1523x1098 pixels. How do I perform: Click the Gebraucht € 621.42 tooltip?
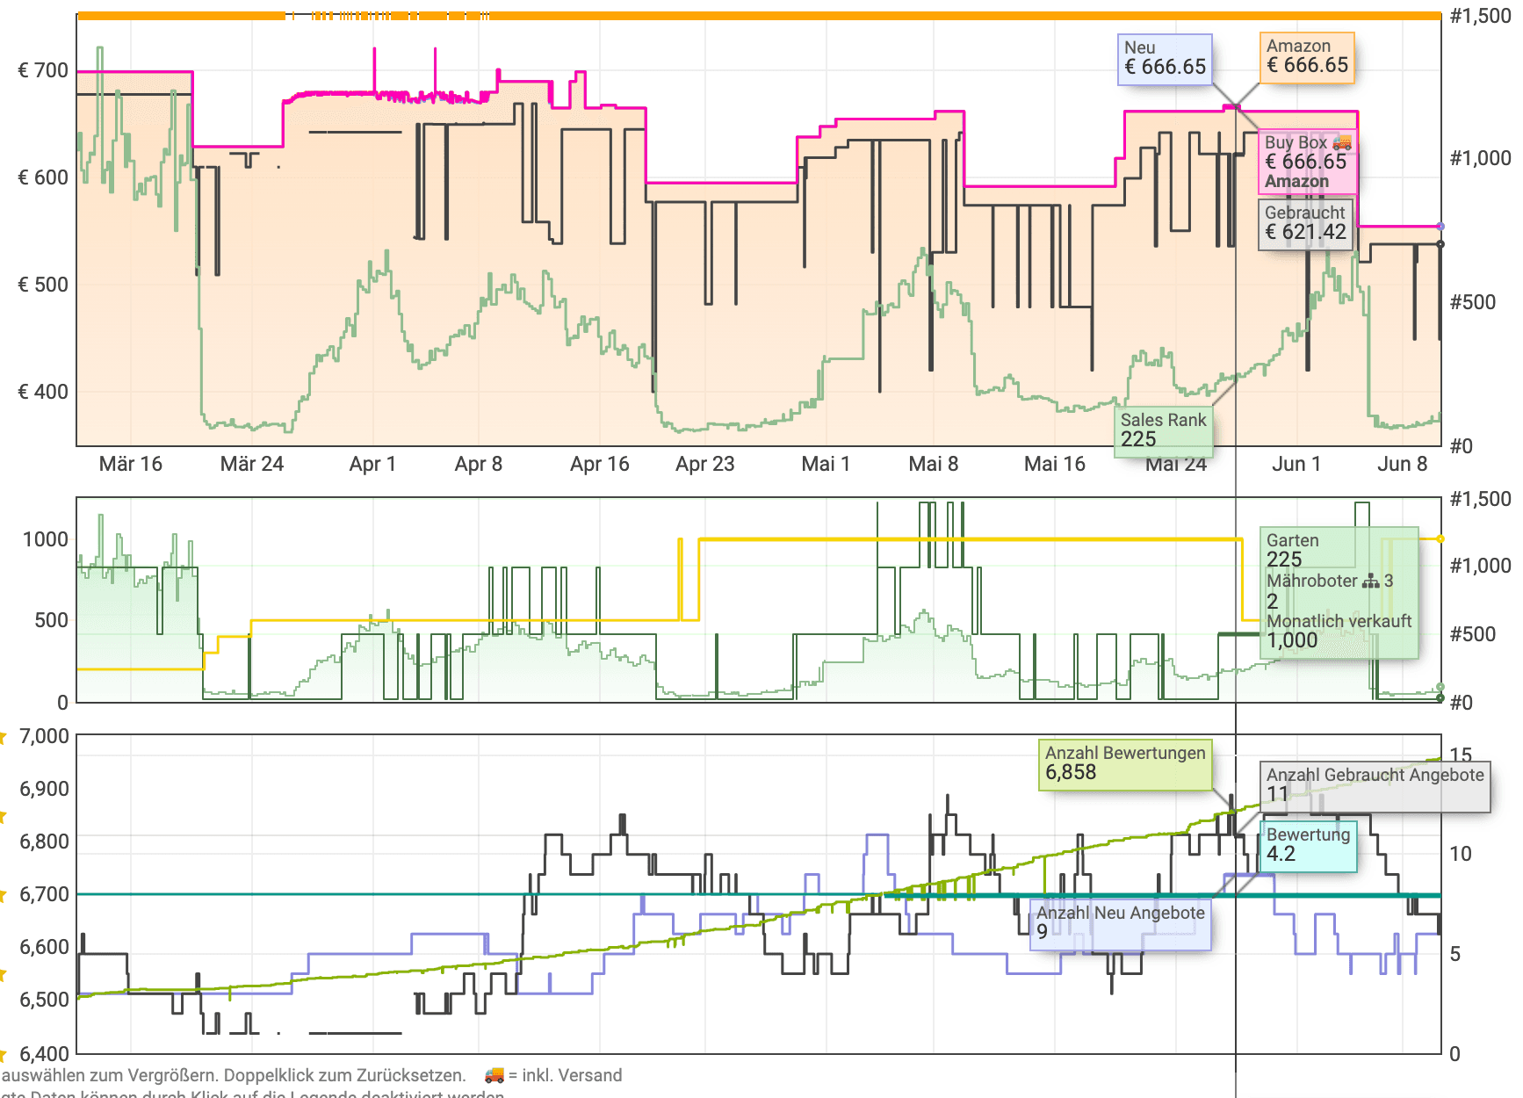point(1305,224)
